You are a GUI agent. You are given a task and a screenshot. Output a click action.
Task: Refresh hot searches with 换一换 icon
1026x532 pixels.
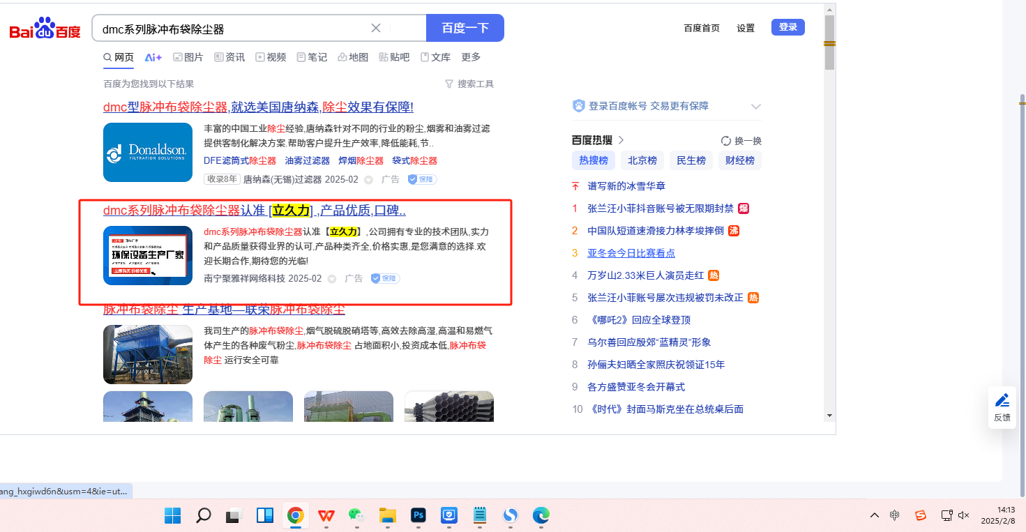point(726,140)
